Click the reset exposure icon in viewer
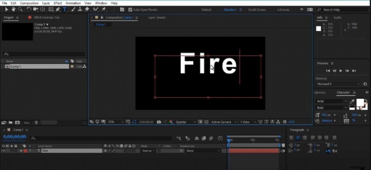 pyautogui.click(x=285, y=122)
